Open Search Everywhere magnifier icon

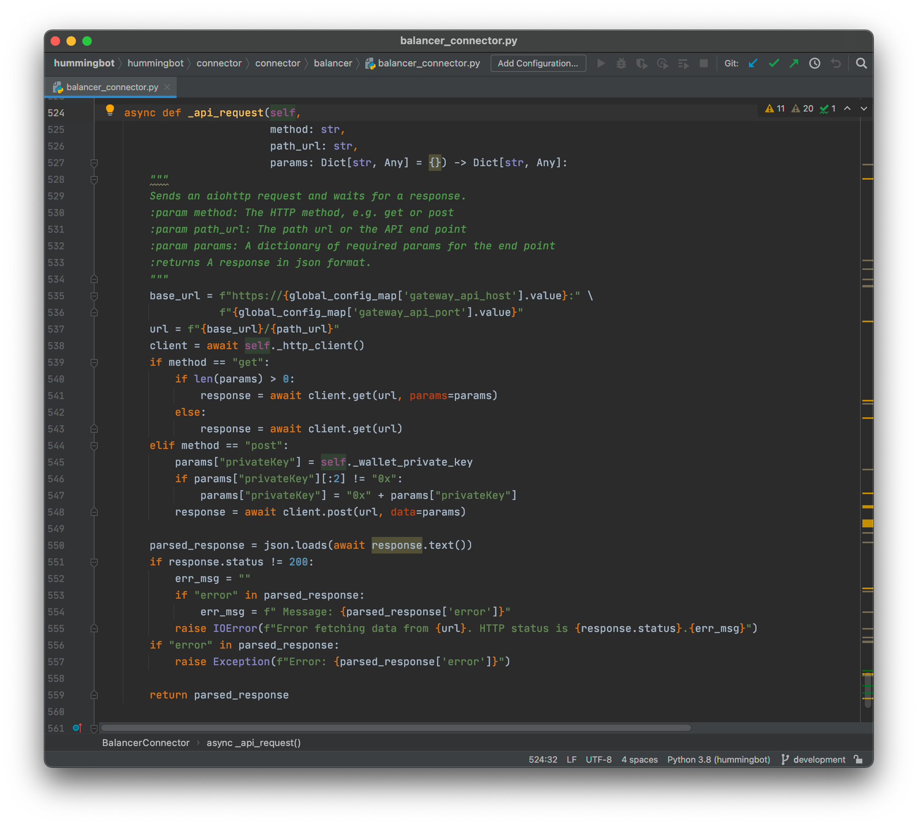(x=862, y=63)
